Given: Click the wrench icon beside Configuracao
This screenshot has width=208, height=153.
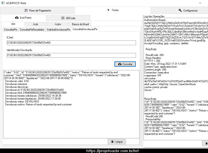Looking at the screenshot, I should coord(180,10).
